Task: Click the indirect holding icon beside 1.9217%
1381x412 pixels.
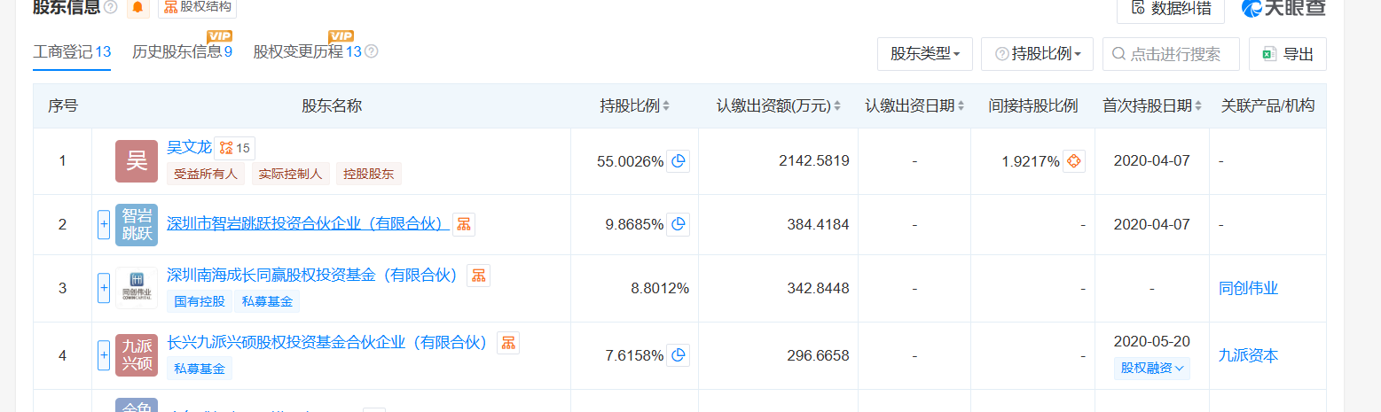Action: [x=1074, y=161]
